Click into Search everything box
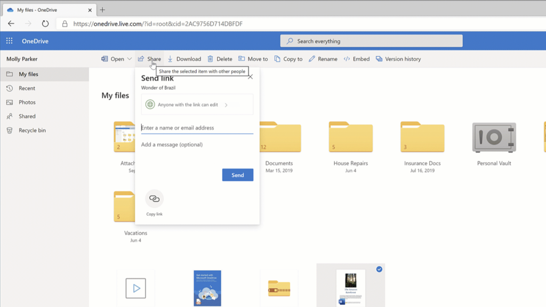546x307 pixels. tap(371, 41)
